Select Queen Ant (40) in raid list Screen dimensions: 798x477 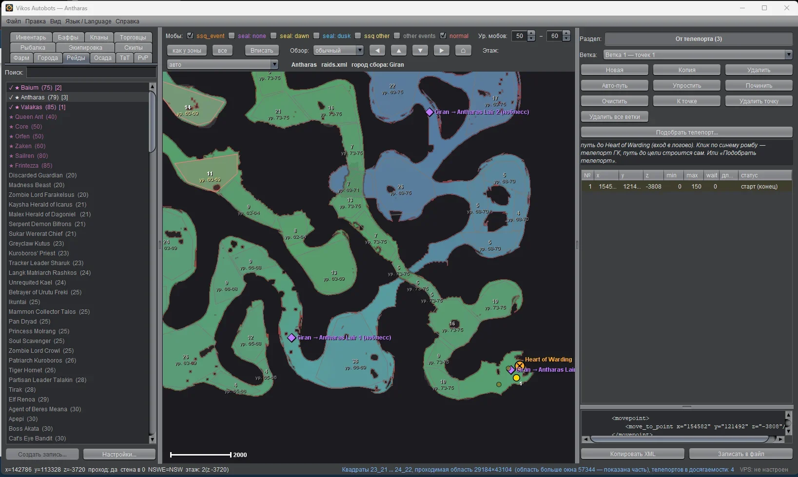[x=78, y=117]
